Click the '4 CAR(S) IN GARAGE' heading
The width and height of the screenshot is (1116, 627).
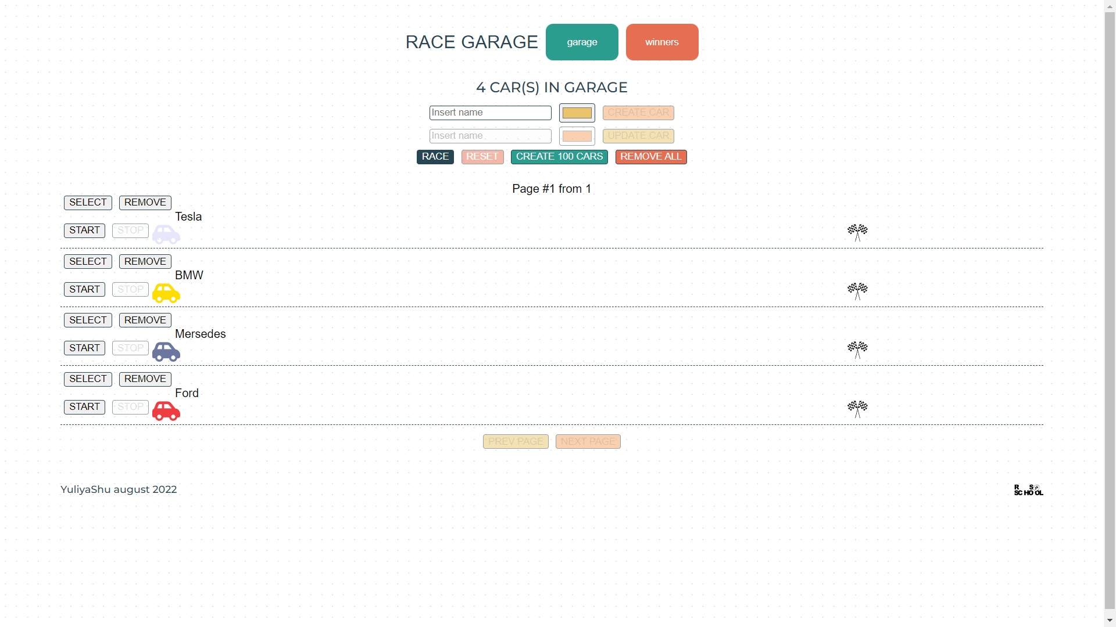coord(552,87)
